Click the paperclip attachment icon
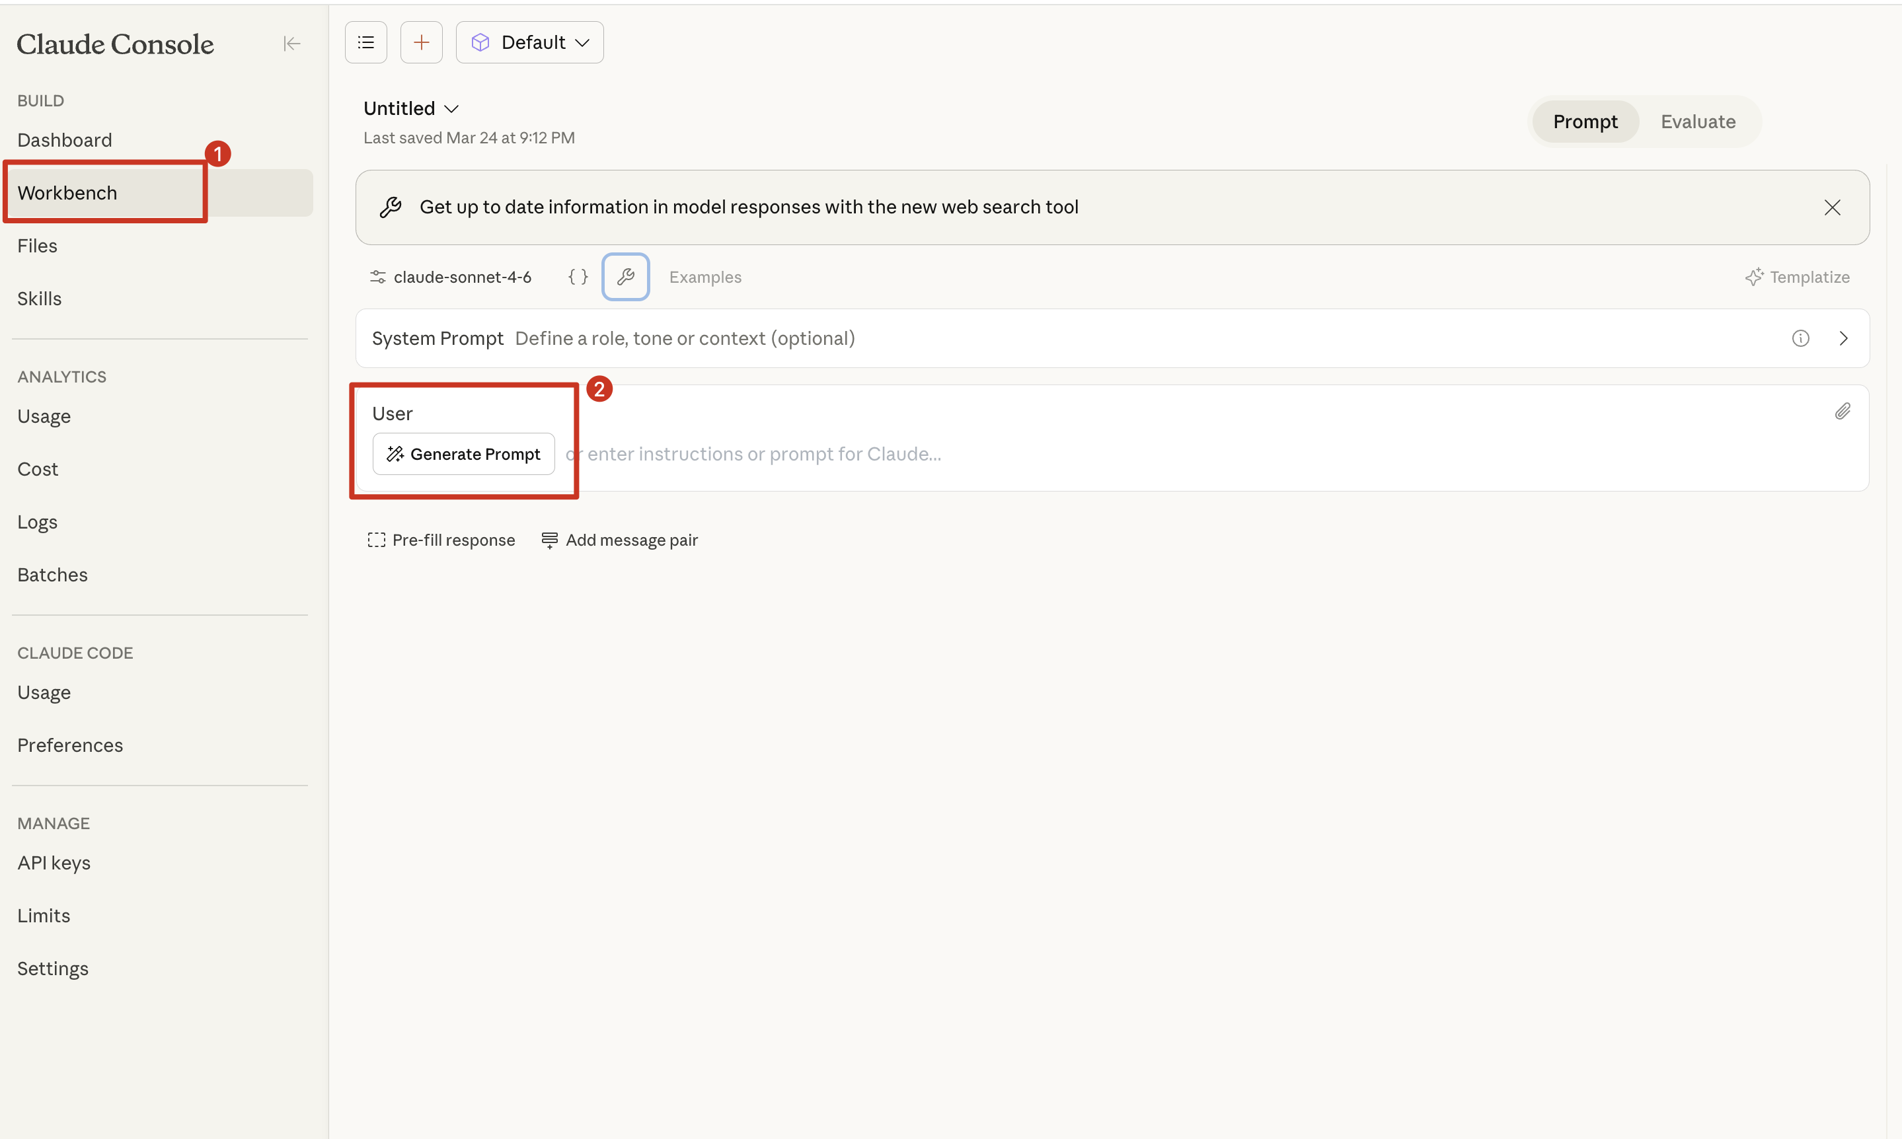Viewport: 1902px width, 1139px height. 1842,412
